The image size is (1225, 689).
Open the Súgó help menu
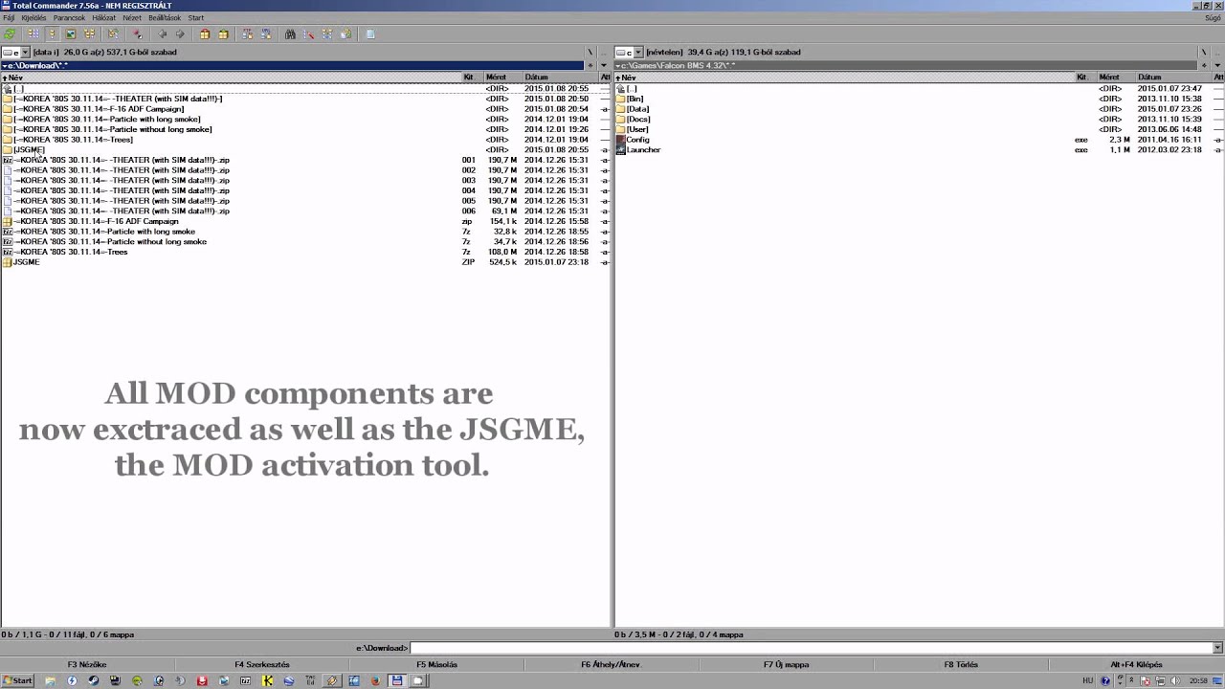point(1212,17)
